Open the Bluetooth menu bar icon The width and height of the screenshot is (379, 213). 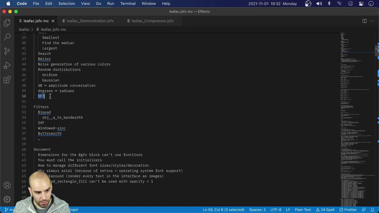[x=329, y=4]
